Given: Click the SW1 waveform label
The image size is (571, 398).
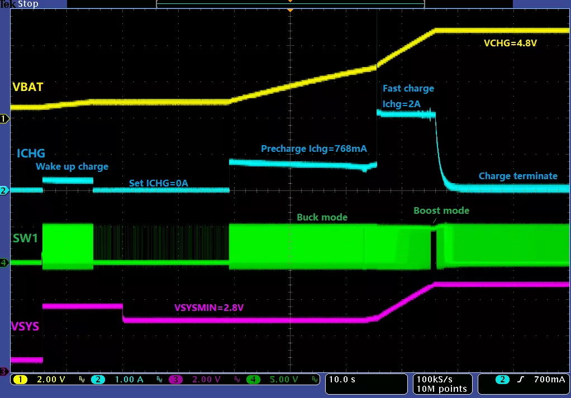Looking at the screenshot, I should 25,238.
